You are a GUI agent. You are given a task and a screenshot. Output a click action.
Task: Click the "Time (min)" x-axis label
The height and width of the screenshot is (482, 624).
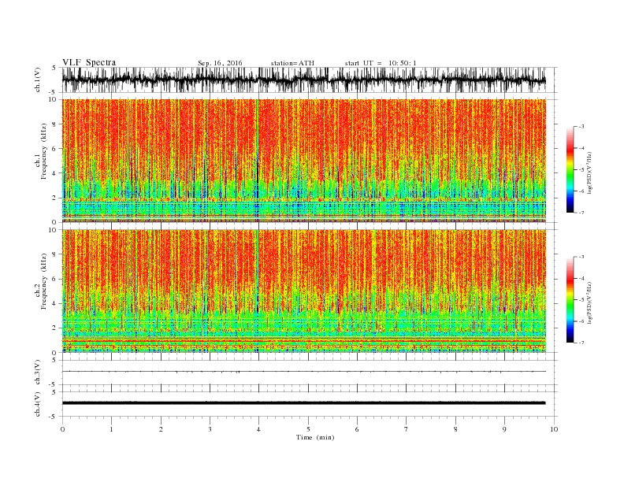[x=315, y=437]
